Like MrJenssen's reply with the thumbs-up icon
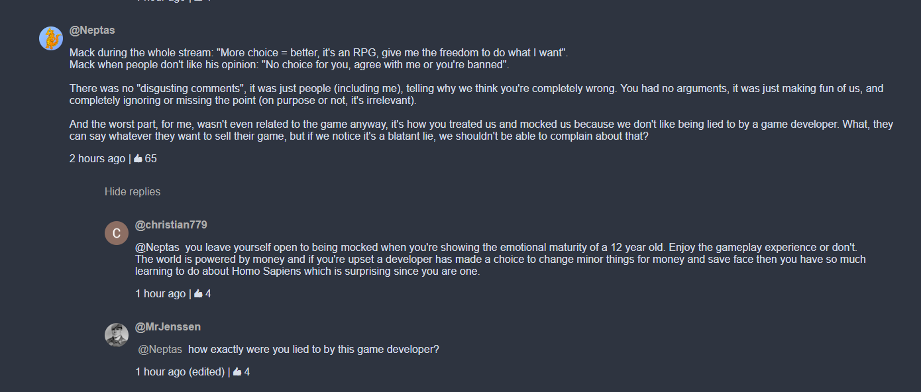921x392 pixels. (237, 371)
